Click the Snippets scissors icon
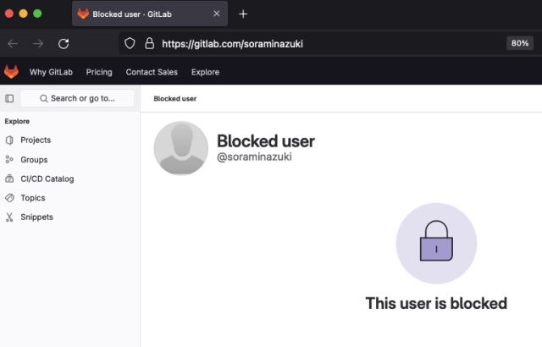 pos(9,217)
